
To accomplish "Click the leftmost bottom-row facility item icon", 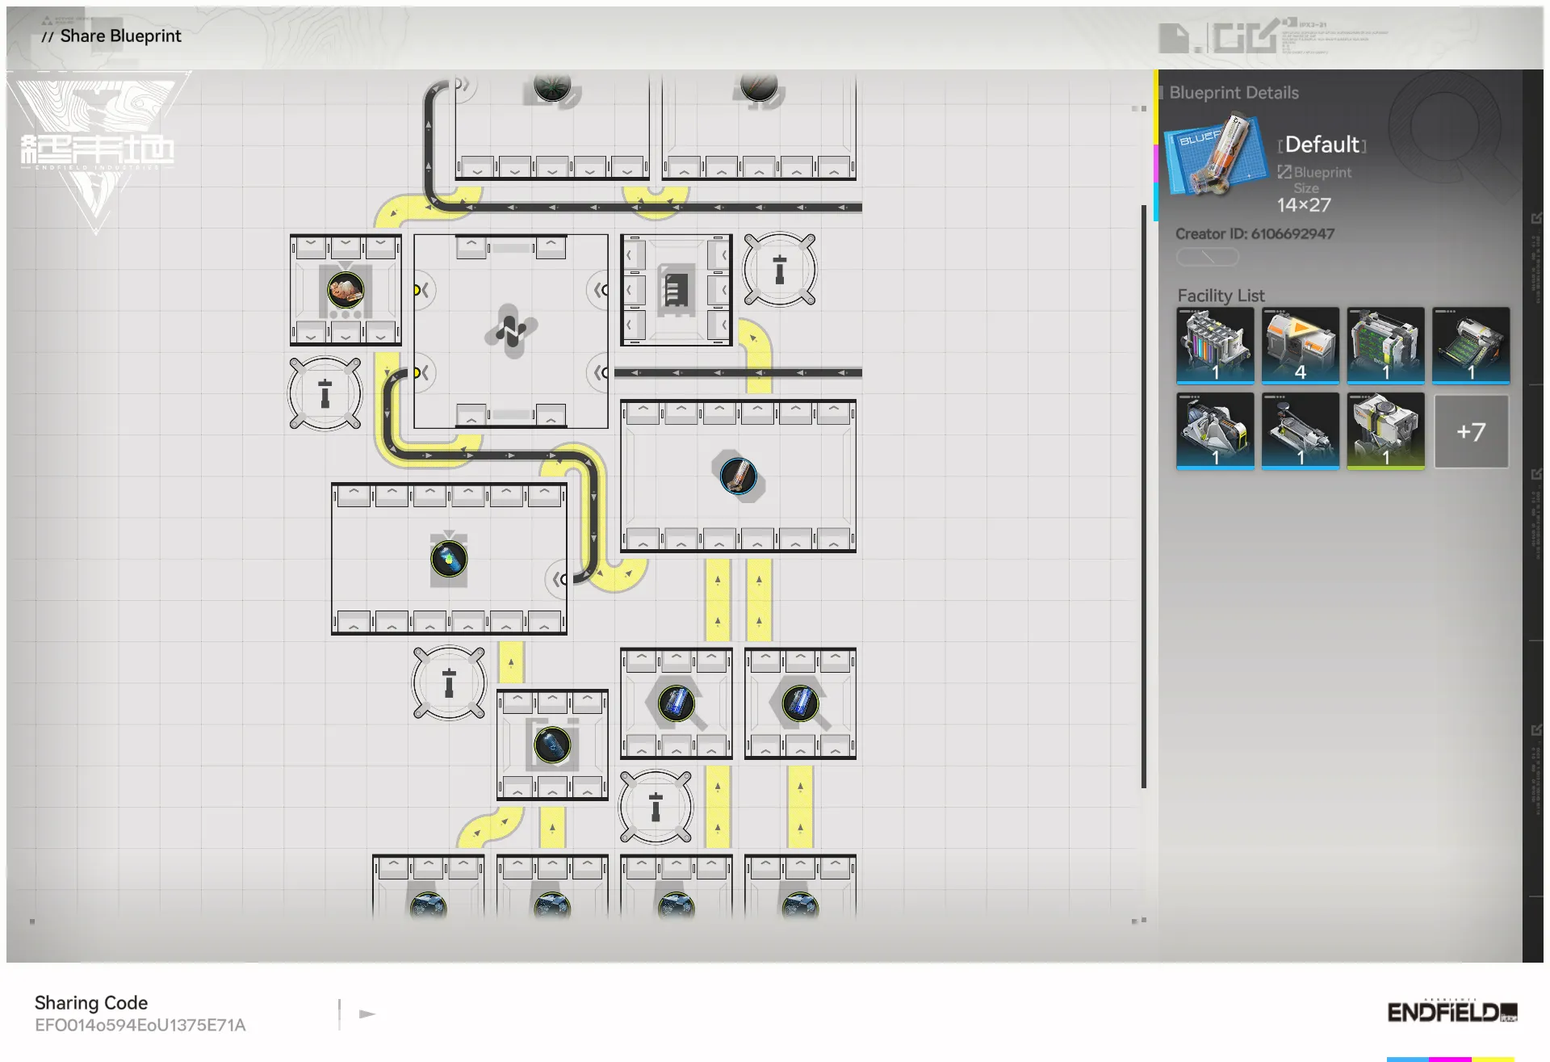I will (428, 906).
